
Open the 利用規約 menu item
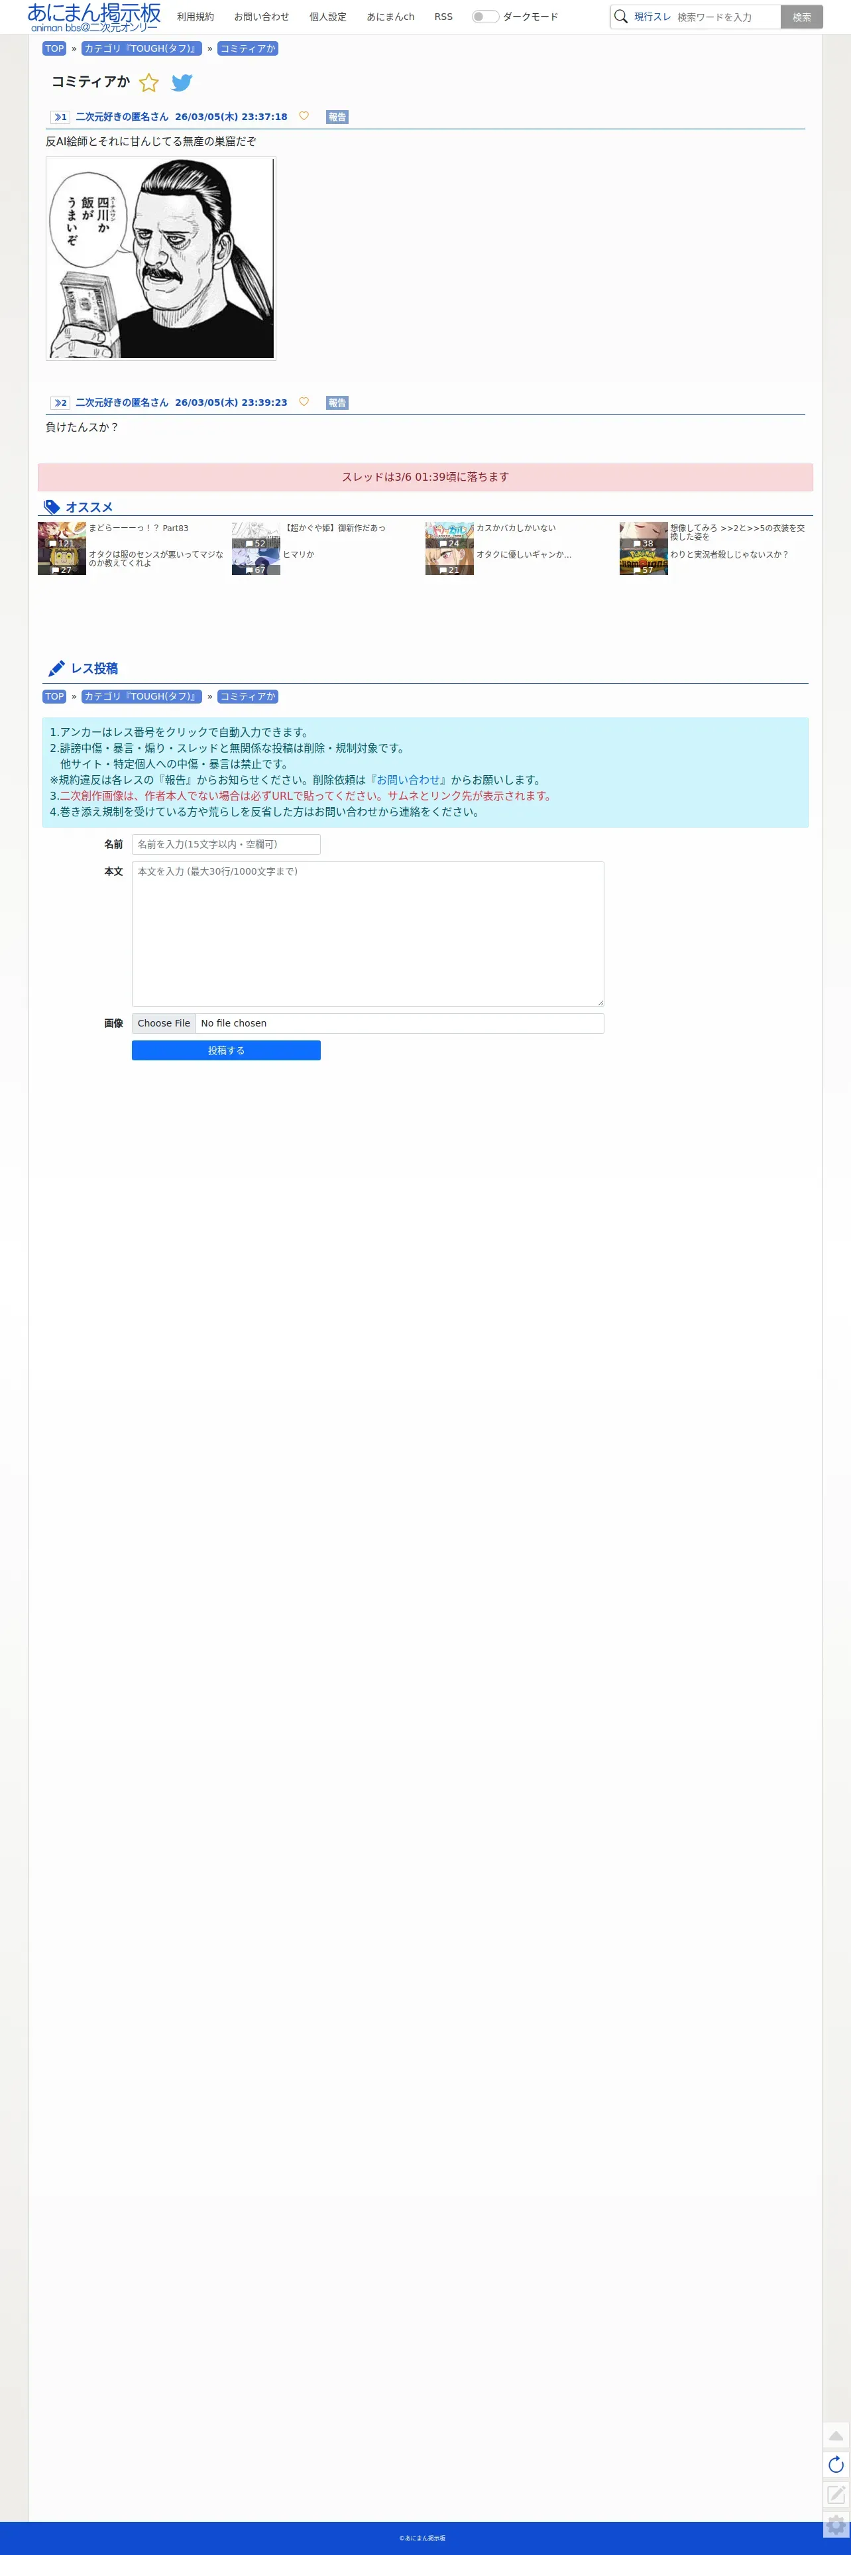point(196,17)
